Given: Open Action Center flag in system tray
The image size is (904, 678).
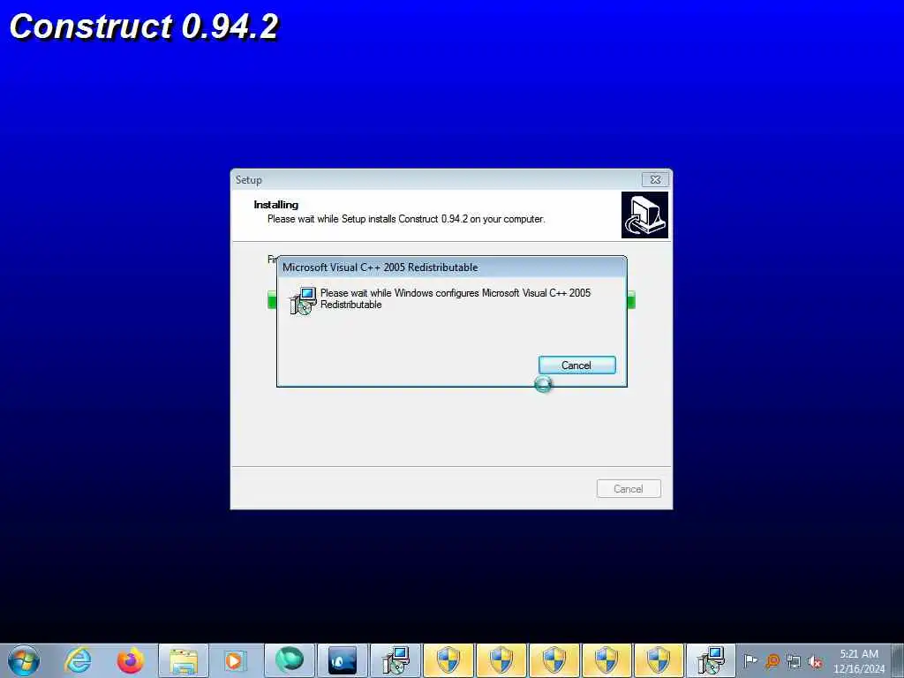Looking at the screenshot, I should coord(750,660).
